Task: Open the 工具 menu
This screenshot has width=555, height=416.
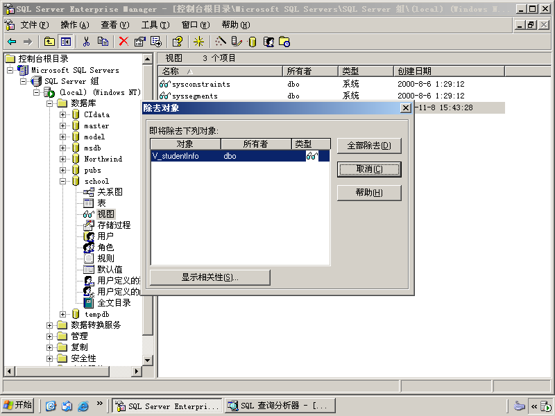Action: click(155, 25)
